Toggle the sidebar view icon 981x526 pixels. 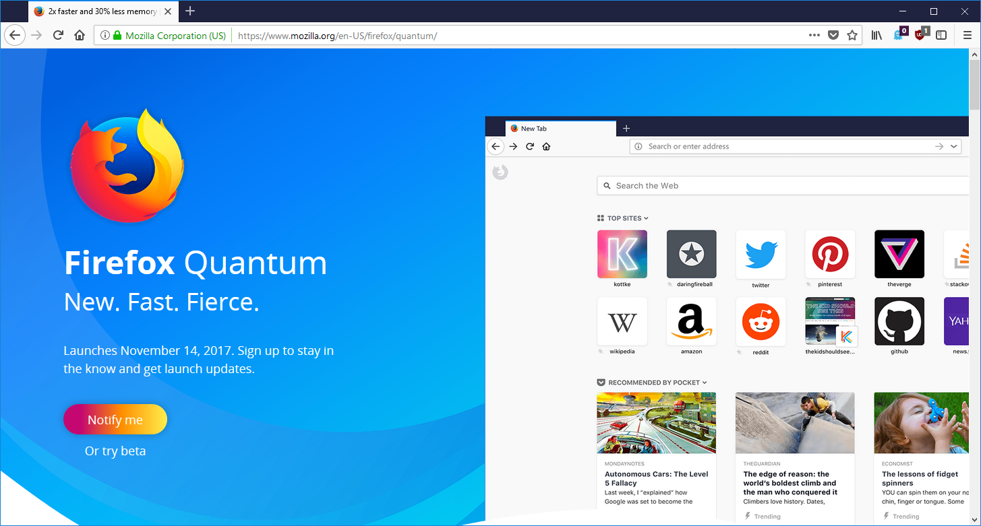(941, 35)
